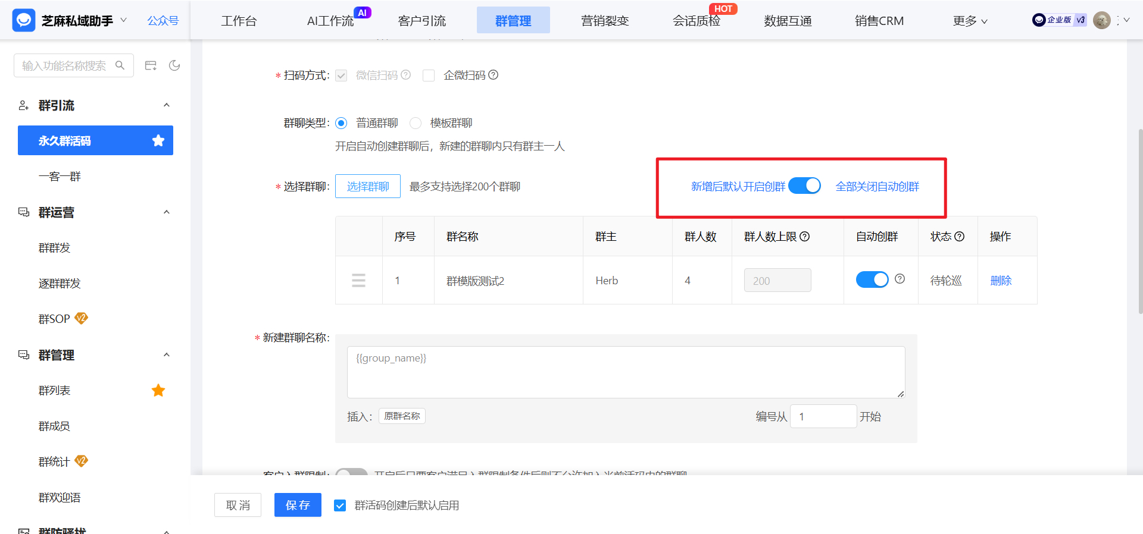Open 逐群群发 in sidebar
The image size is (1143, 534).
point(60,284)
